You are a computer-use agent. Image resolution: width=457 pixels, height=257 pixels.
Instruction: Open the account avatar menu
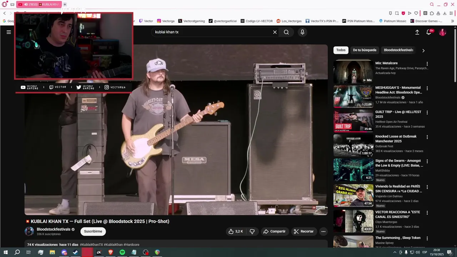(442, 32)
